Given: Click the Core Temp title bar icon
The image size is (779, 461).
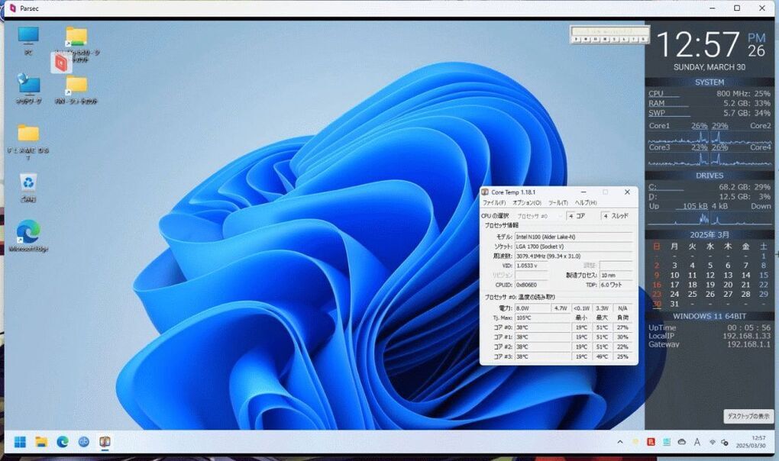Looking at the screenshot, I should [486, 192].
